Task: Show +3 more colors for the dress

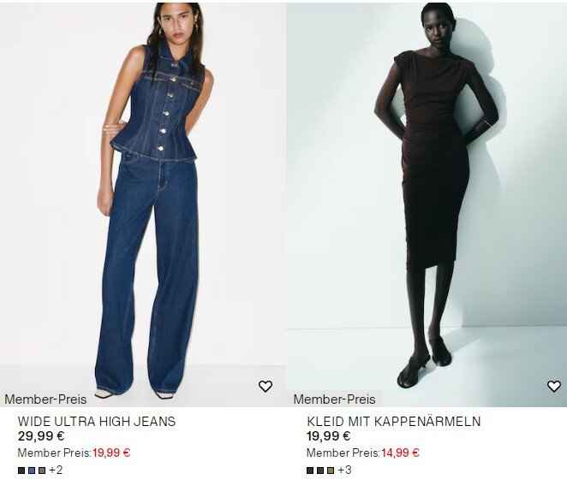Action: 344,470
